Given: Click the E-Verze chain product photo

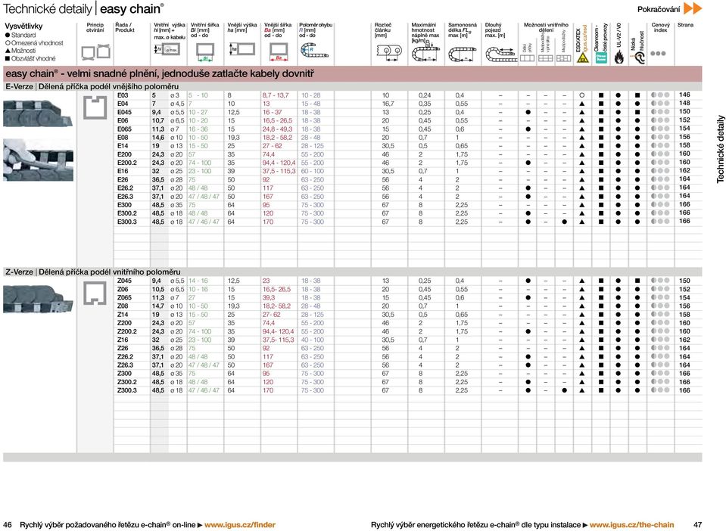Looking at the screenshot, I should coord(38,113).
